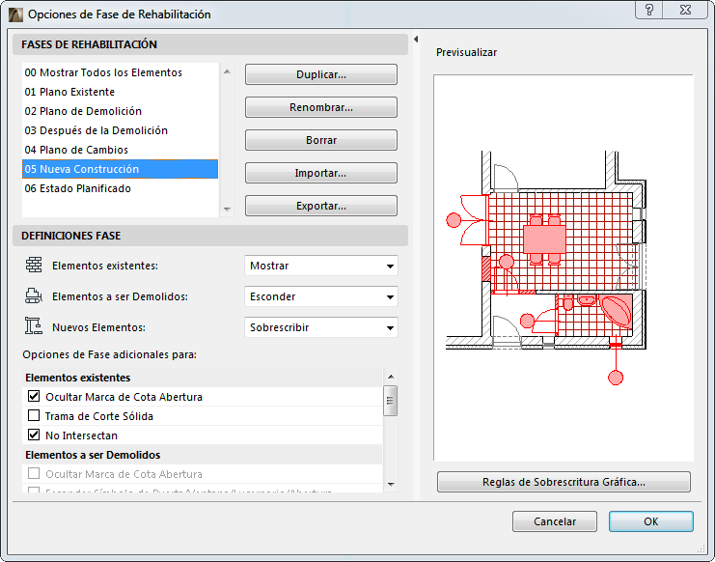Click the Duplicar button
Image resolution: width=715 pixels, height=562 pixels.
(x=321, y=74)
